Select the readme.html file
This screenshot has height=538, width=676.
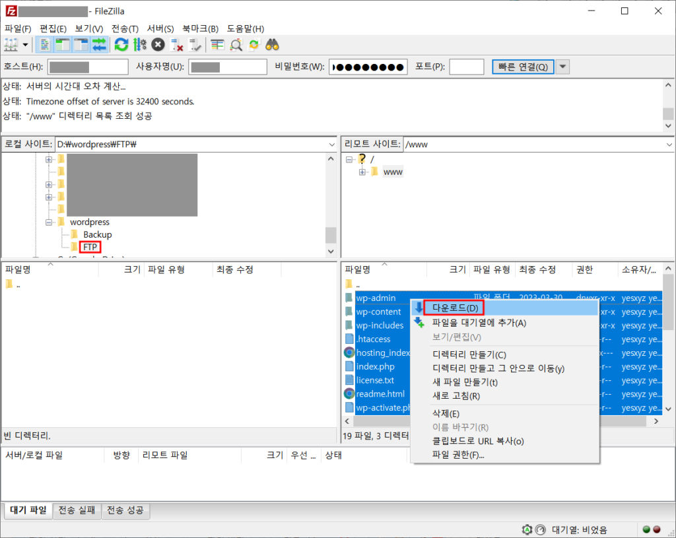click(380, 394)
